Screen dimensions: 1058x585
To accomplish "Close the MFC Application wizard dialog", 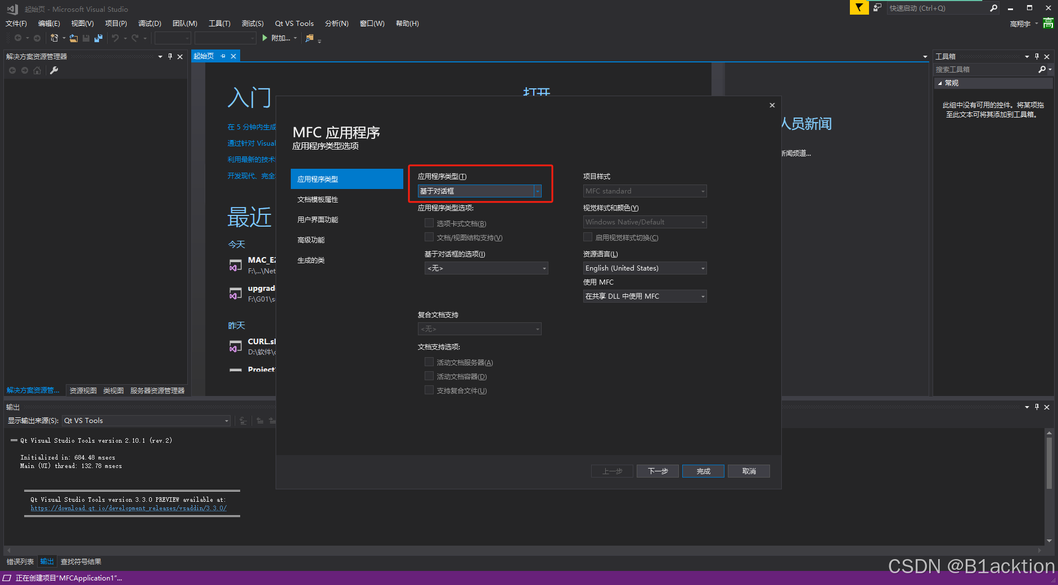I will [772, 105].
